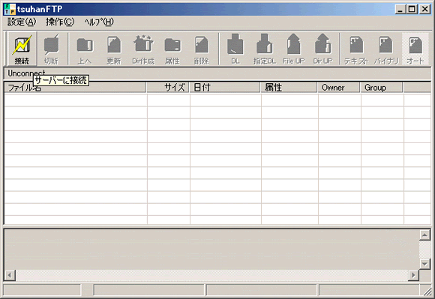Sort by 日付 column header

click(225, 88)
